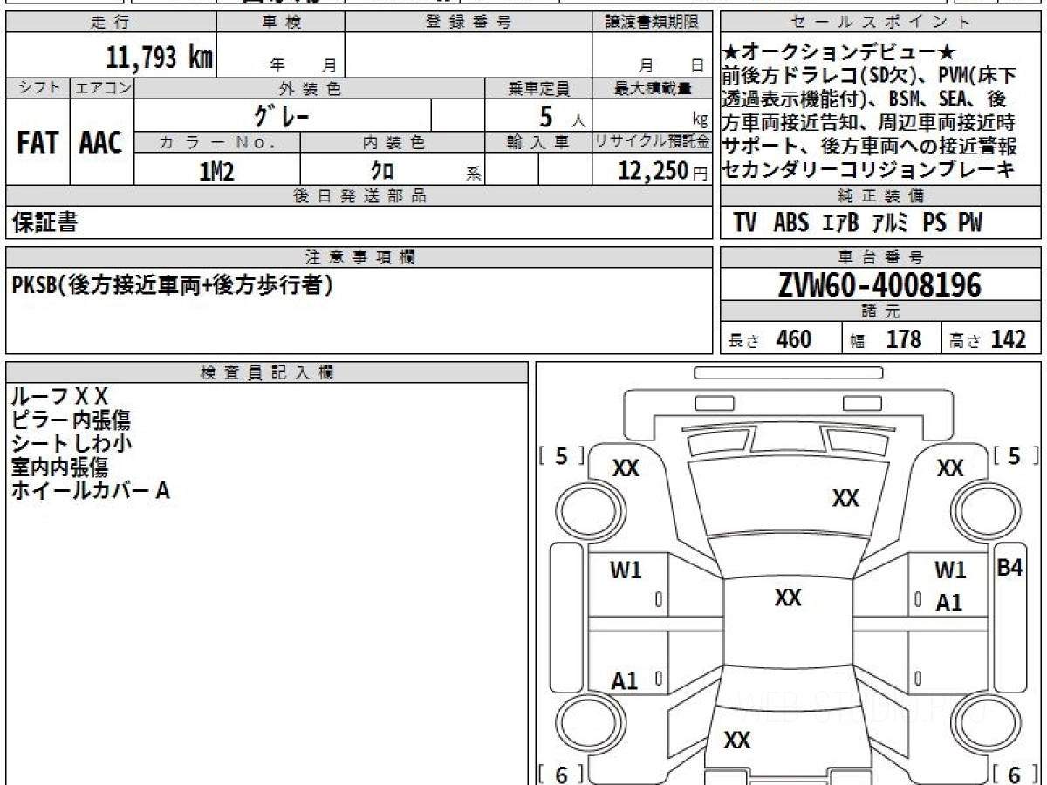
Task: Click the B4 damage mark on diagram
Action: point(1009,568)
